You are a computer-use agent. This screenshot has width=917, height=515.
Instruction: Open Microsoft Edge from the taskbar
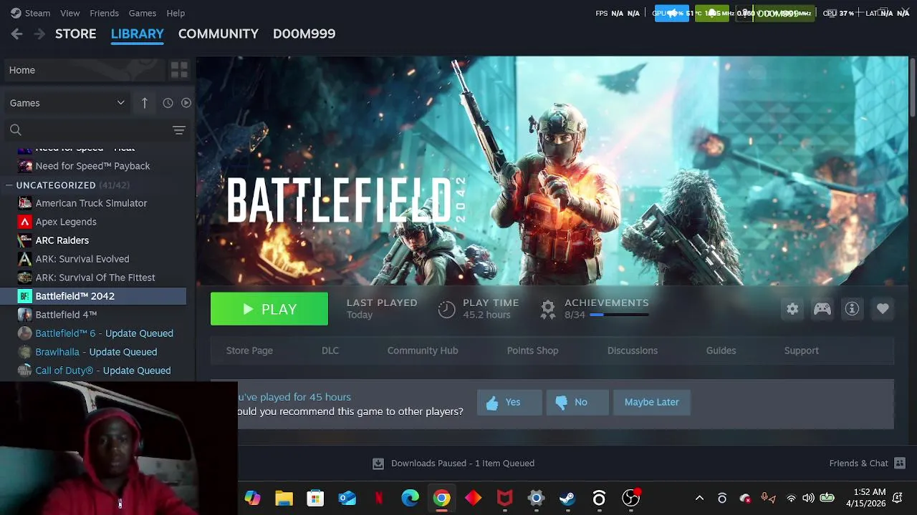point(411,499)
